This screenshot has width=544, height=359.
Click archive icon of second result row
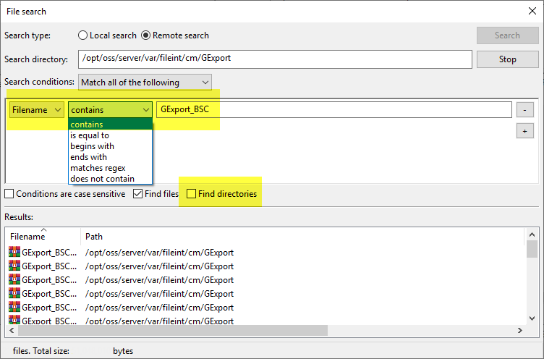[x=14, y=266]
